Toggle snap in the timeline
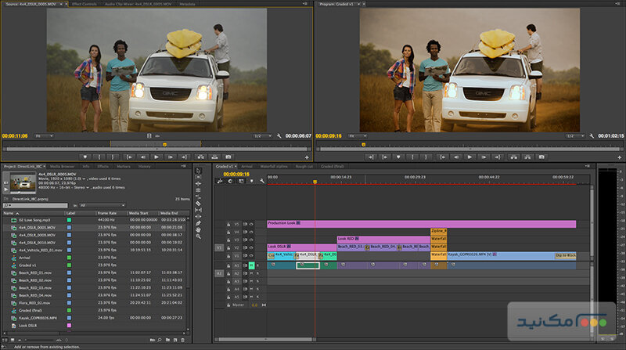This screenshot has height=350, width=626. coord(230,181)
